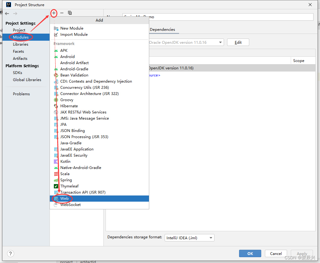The width and height of the screenshot is (320, 263).
Task: Select Connector Architecture (JSR 322) entry
Action: point(99,94)
